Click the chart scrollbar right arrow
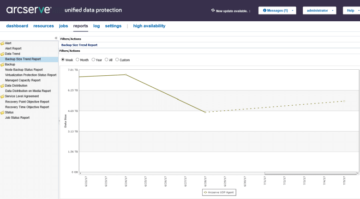 pyautogui.click(x=358, y=173)
